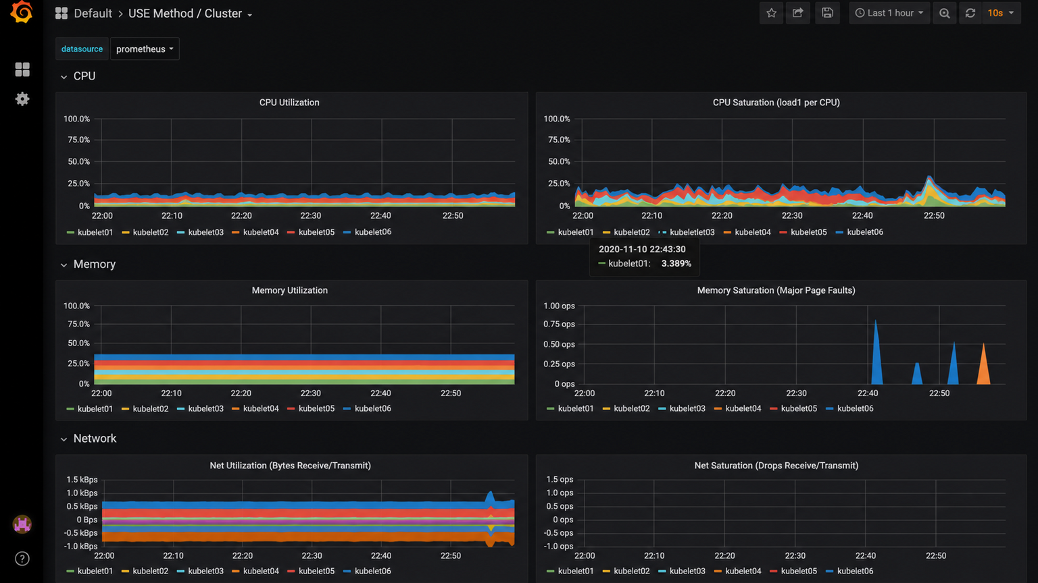Collapse the Network row
Image resolution: width=1038 pixels, height=583 pixels.
pos(88,439)
